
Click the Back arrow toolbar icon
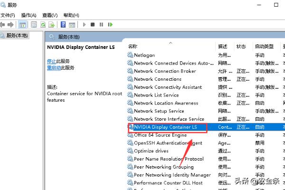(2, 25)
